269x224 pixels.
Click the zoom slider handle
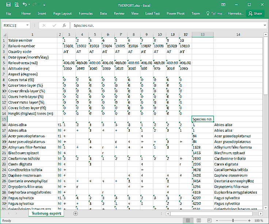[x=233, y=221]
